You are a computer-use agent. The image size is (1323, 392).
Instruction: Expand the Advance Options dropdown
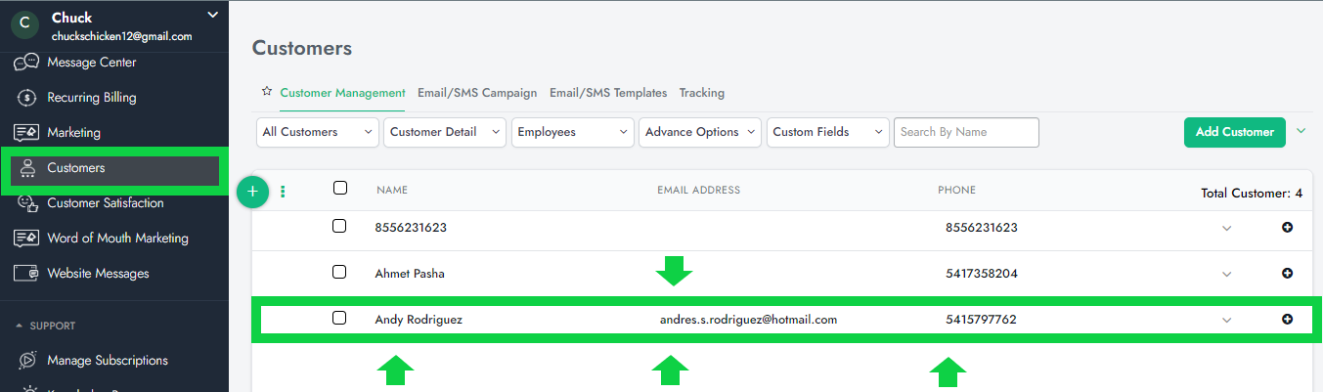tap(701, 132)
